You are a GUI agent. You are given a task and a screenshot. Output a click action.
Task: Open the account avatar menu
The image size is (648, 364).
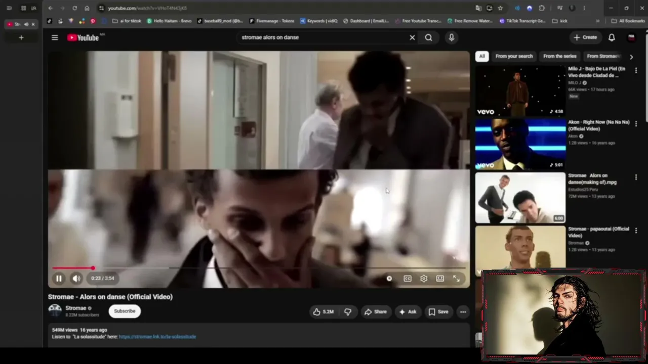pyautogui.click(x=631, y=37)
